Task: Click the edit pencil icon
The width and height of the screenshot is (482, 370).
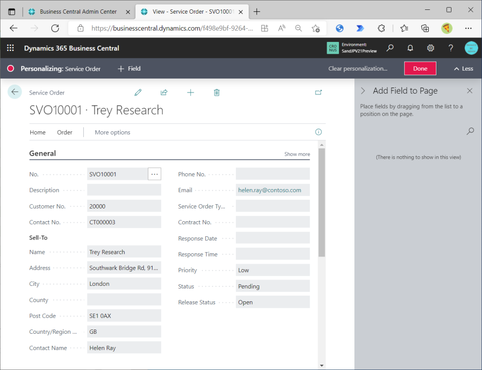Action: click(x=138, y=92)
